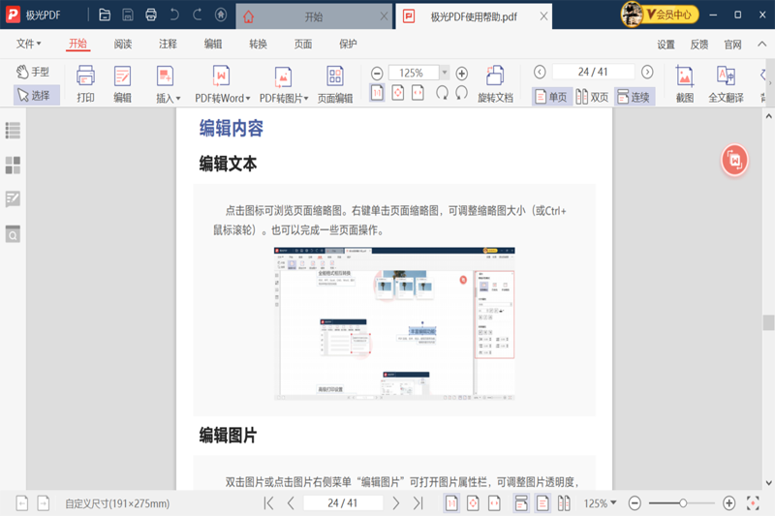775x516 pixels.
Task: Expand the PDF转Word dropdown
Action: coord(248,99)
